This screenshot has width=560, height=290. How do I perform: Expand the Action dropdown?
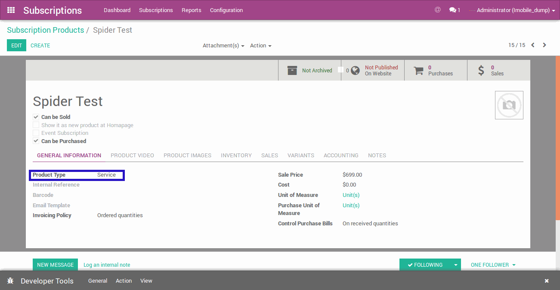(260, 46)
